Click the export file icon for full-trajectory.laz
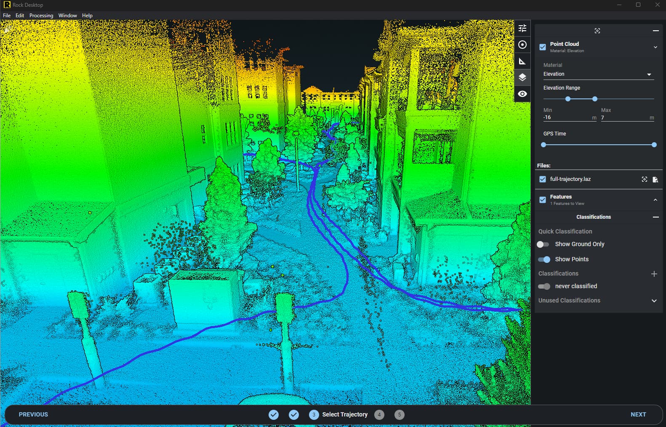This screenshot has height=427, width=666. (655, 180)
